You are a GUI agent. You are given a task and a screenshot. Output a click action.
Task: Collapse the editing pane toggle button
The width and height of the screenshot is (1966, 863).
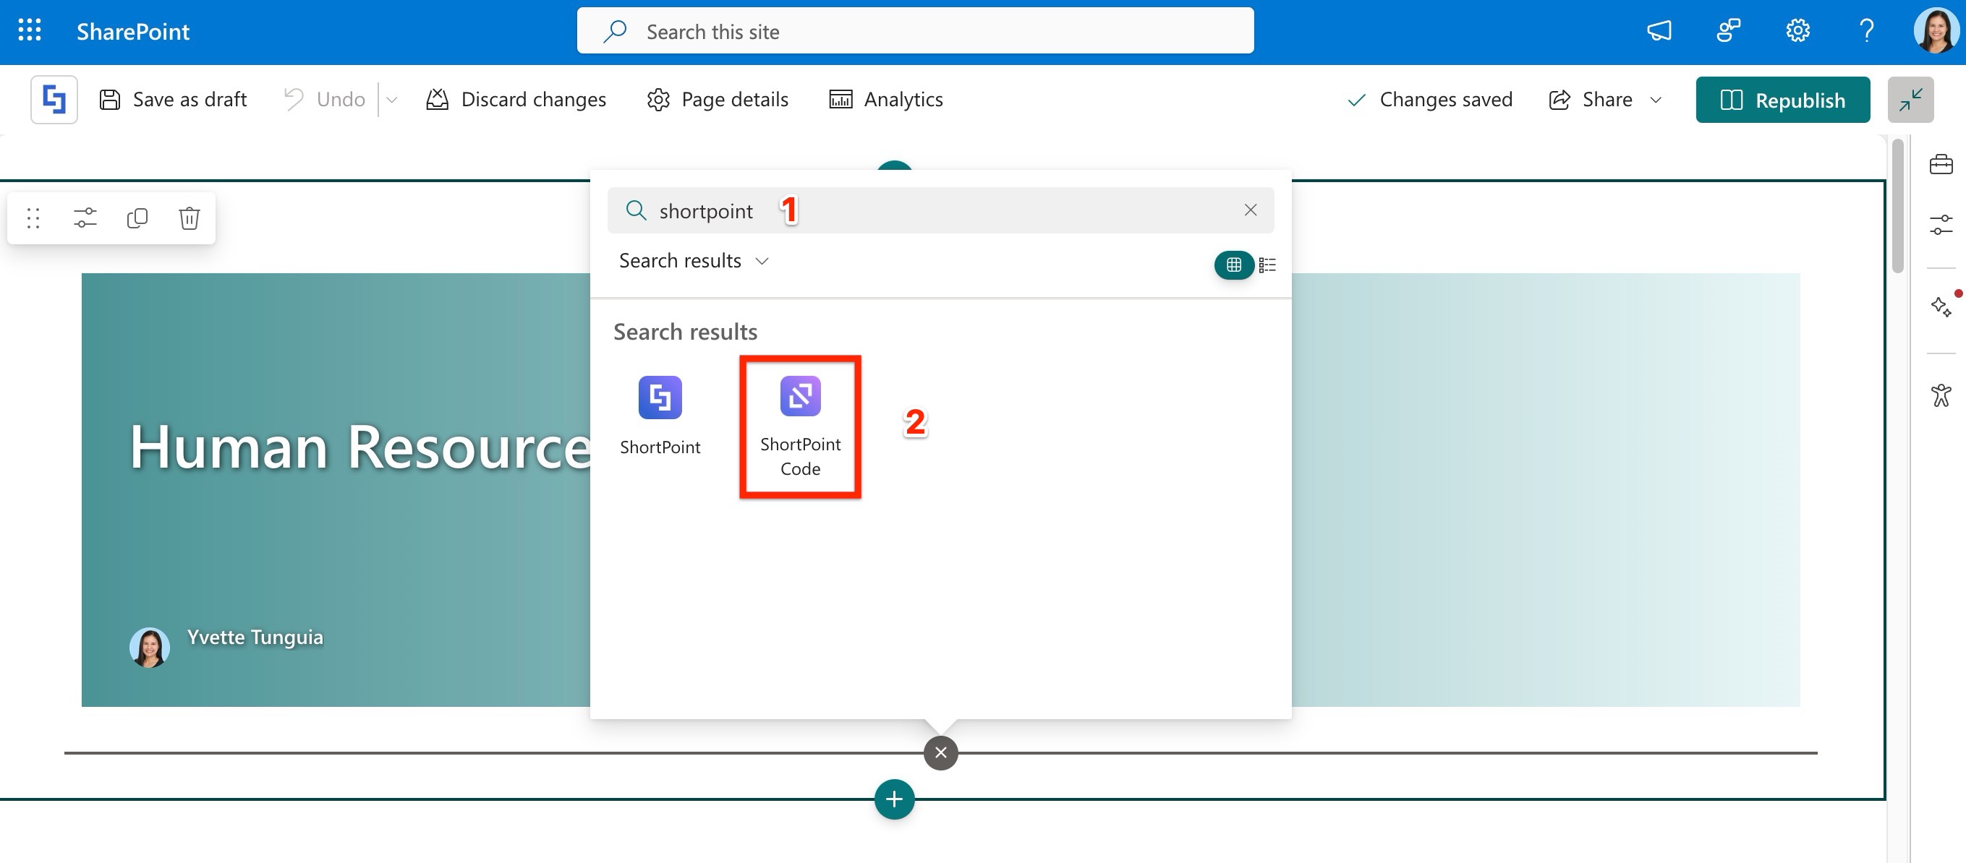[1910, 100]
